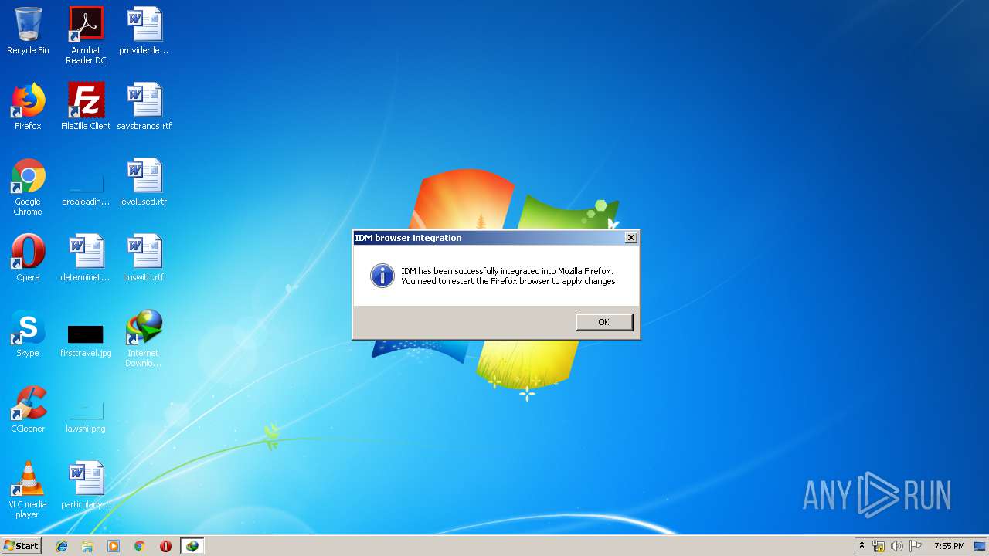The height and width of the screenshot is (556, 989).
Task: Open Action Center flag icon
Action: pos(916,546)
